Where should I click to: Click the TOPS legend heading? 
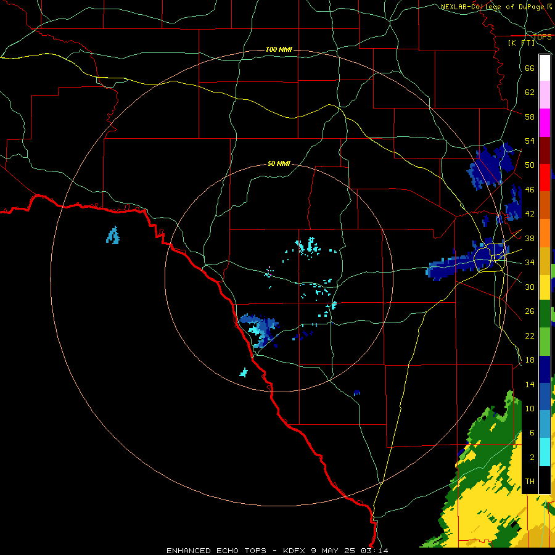542,37
